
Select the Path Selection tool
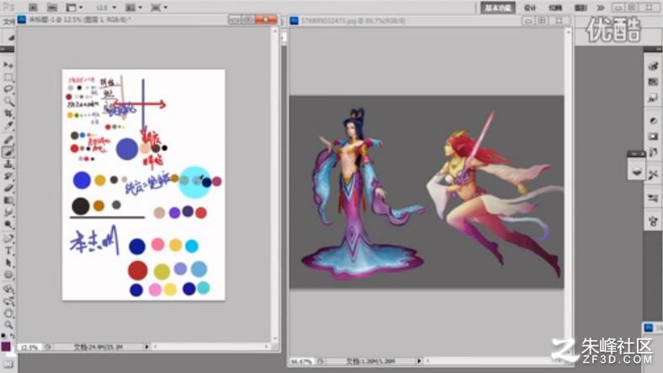coord(8,263)
